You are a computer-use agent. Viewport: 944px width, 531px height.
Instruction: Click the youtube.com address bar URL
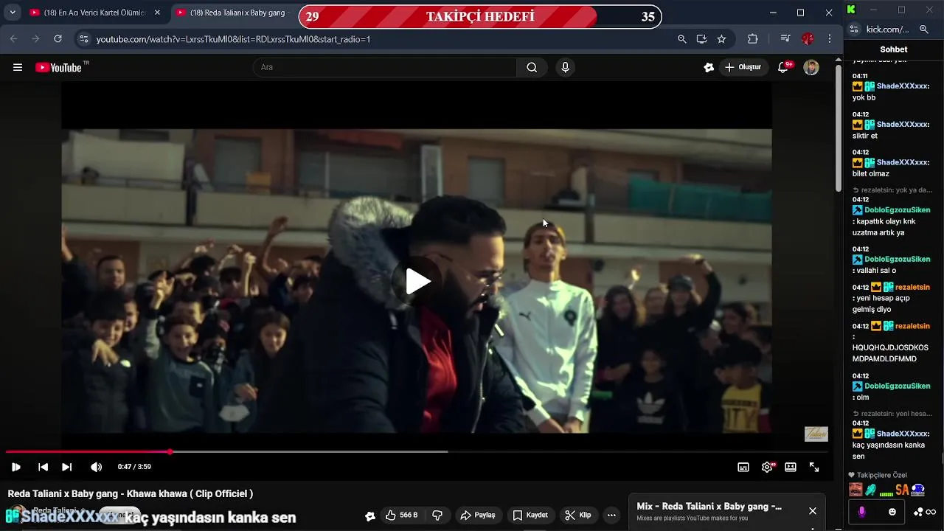tap(233, 39)
